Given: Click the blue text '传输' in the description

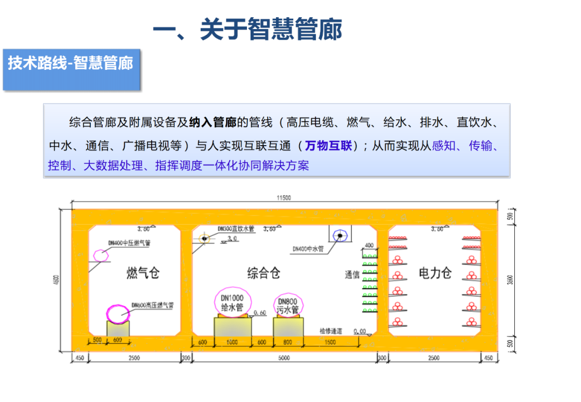Looking at the screenshot, I should (480, 146).
